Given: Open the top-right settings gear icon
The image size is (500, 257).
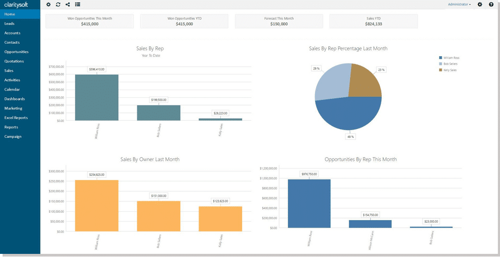Looking at the screenshot, I should point(480,5).
